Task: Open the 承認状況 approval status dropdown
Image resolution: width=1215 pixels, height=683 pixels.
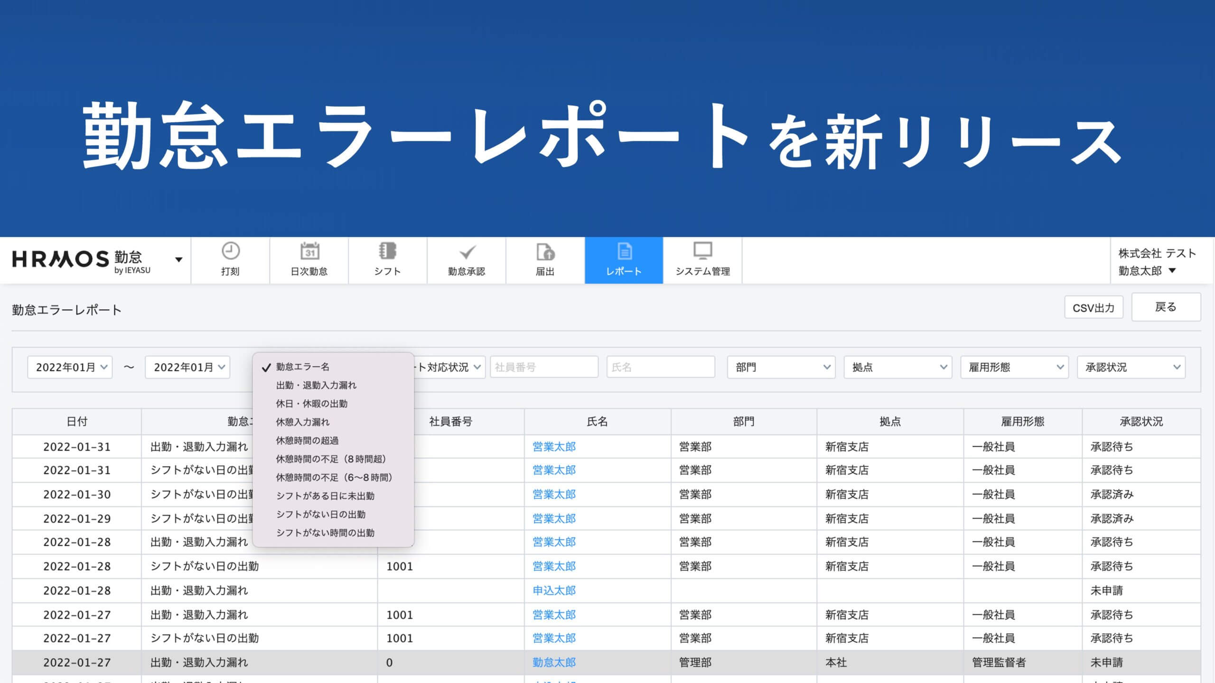Action: pyautogui.click(x=1131, y=367)
